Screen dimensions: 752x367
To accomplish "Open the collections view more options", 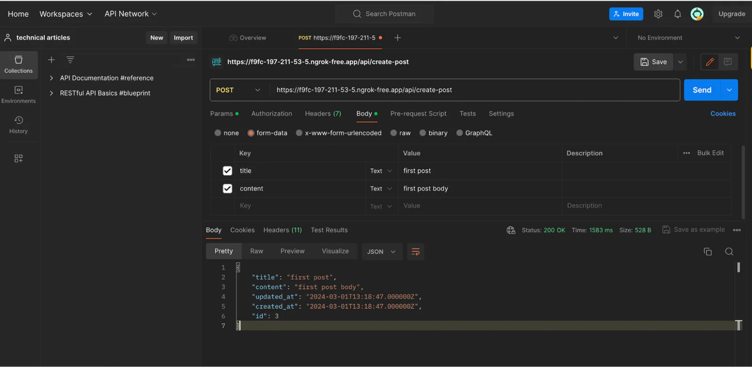I will point(191,60).
